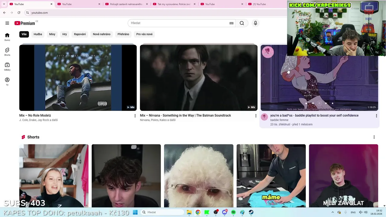Go back with the browser back arrow

4,13
